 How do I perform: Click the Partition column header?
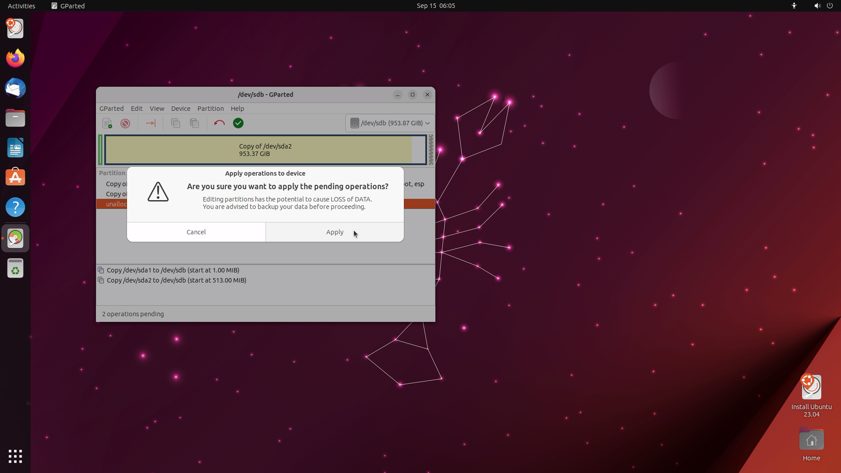(x=112, y=173)
